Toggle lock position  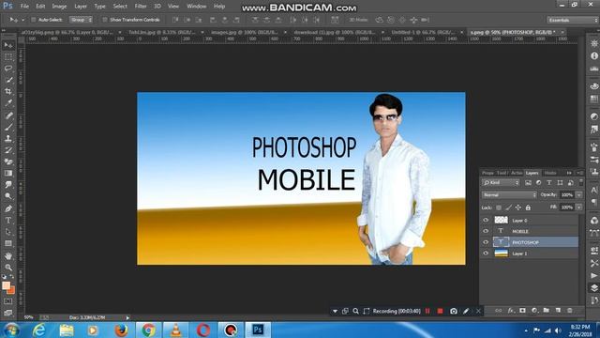518,207
